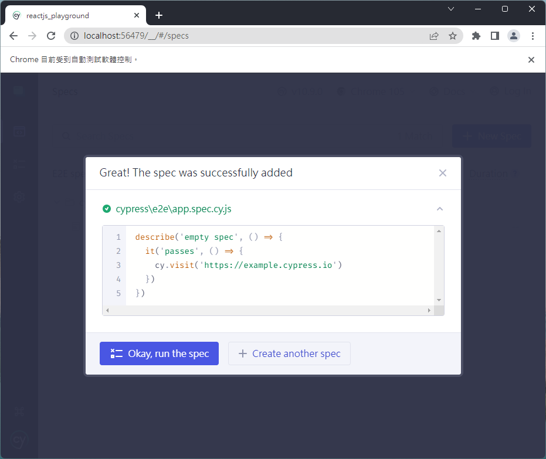Open Chrome profile avatar
546x459 pixels.
click(x=514, y=36)
